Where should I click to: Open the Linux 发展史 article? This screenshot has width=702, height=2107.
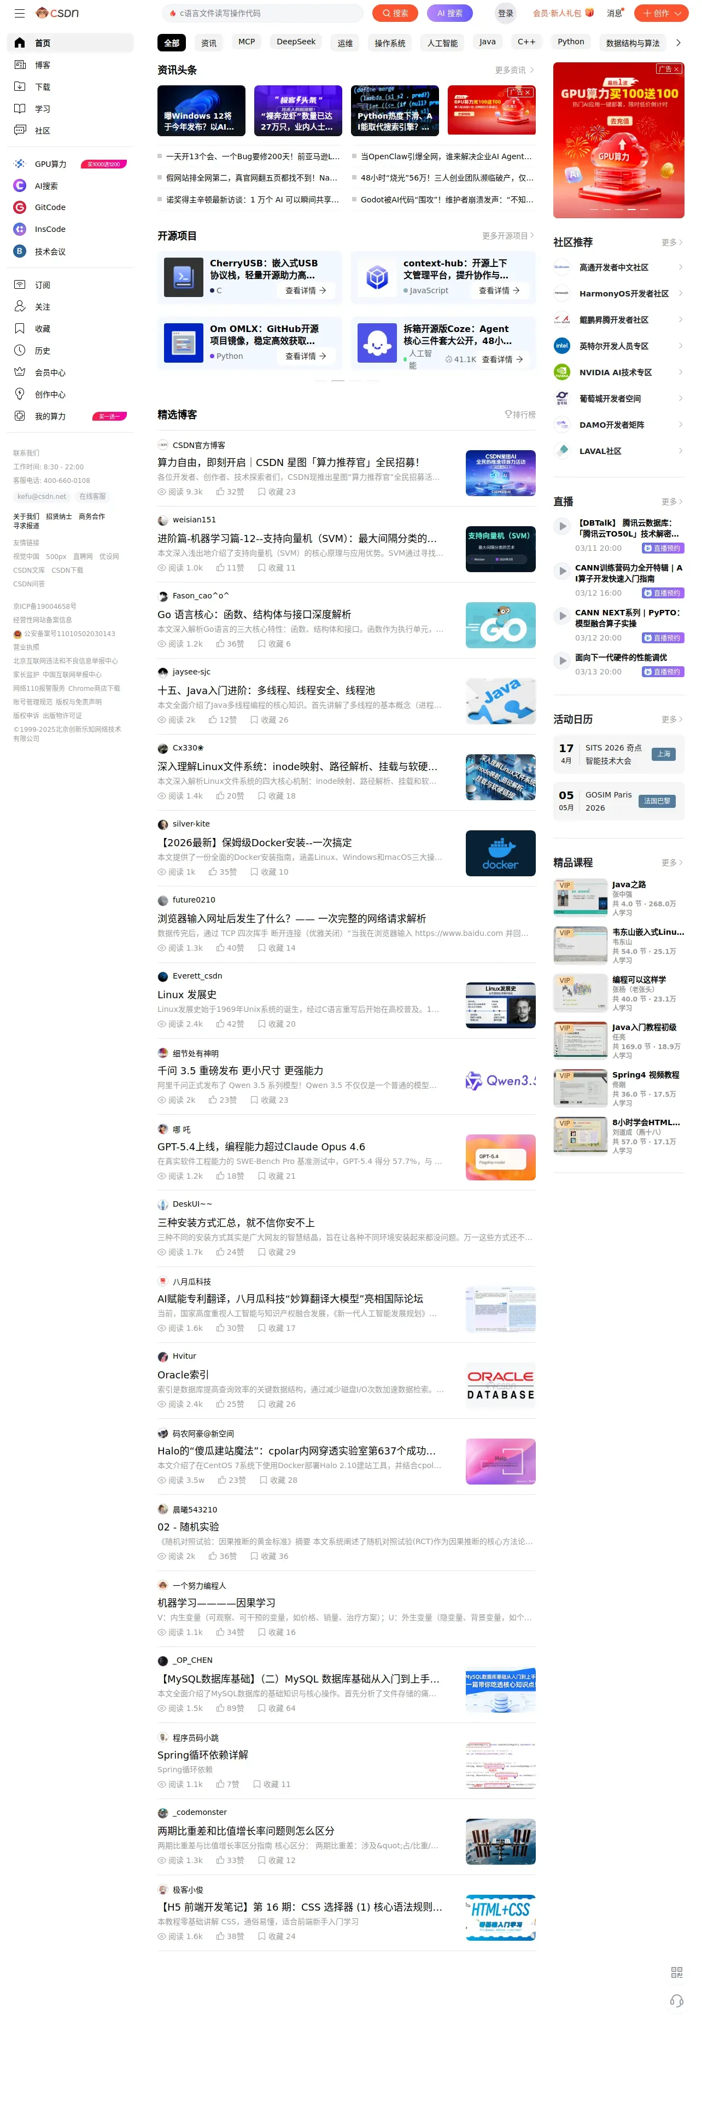(187, 994)
